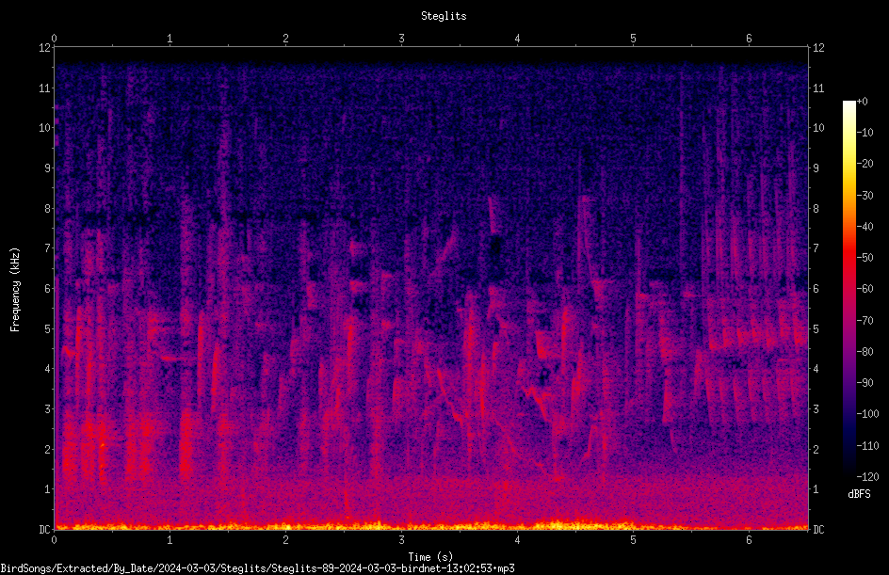Click the 10 kHz label on left axis

pos(45,128)
